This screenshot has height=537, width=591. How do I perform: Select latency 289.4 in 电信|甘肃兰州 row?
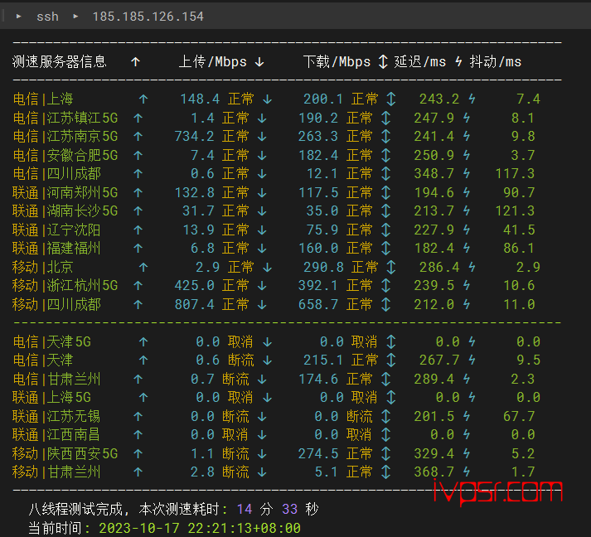point(434,379)
